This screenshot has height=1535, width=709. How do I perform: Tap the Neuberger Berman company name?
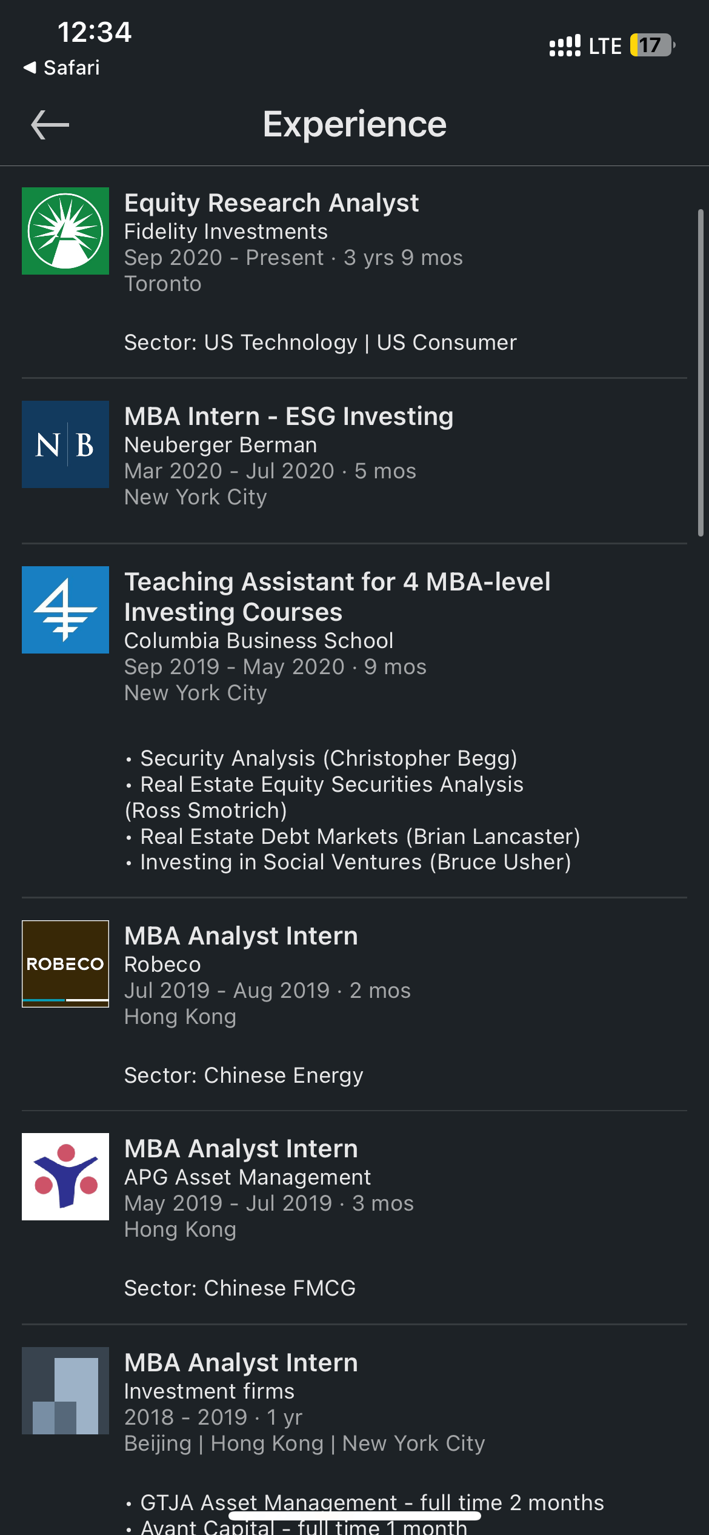[221, 445]
